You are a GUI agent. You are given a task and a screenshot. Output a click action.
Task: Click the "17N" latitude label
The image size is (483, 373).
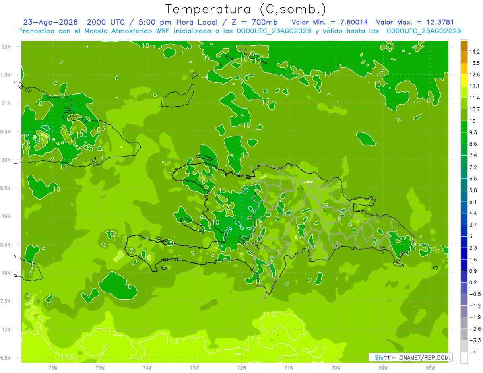point(6,330)
